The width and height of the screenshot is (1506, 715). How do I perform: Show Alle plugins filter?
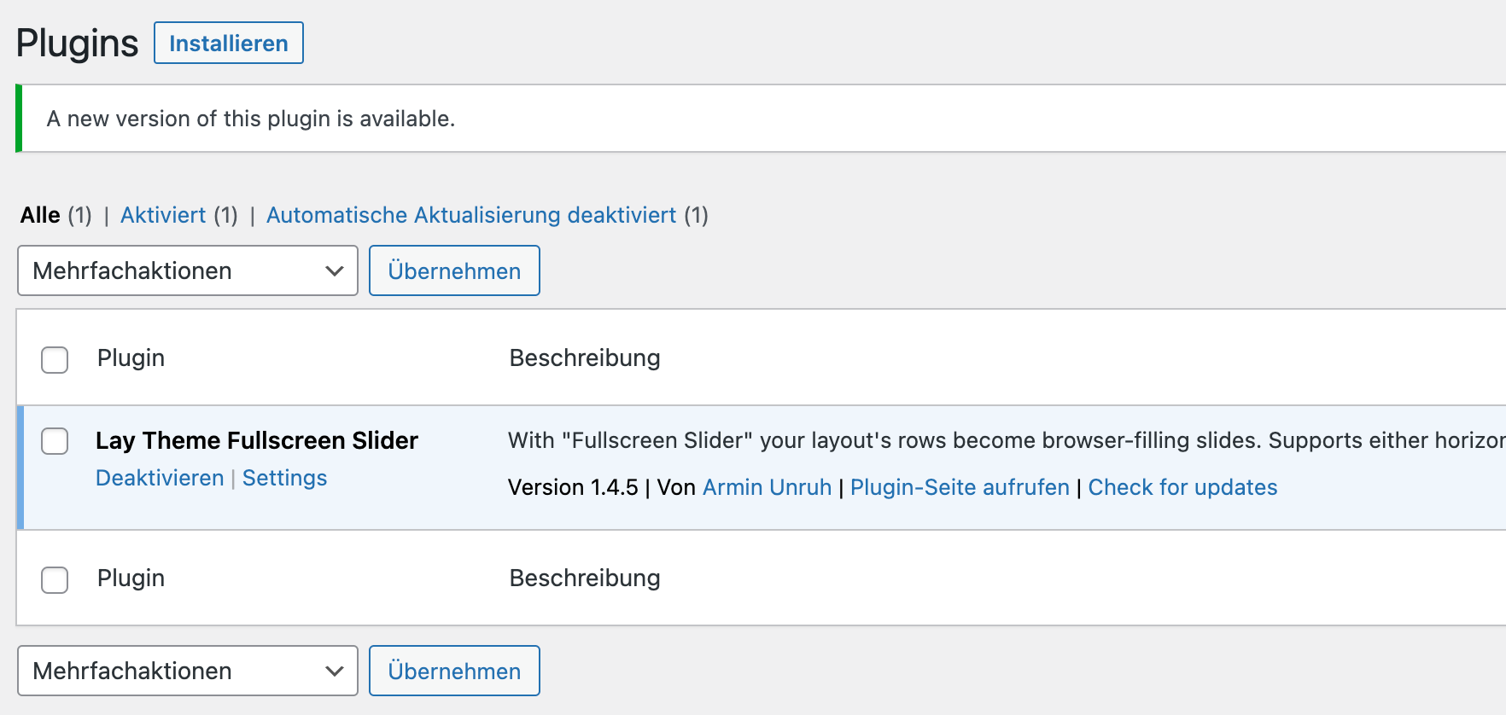[x=40, y=215]
